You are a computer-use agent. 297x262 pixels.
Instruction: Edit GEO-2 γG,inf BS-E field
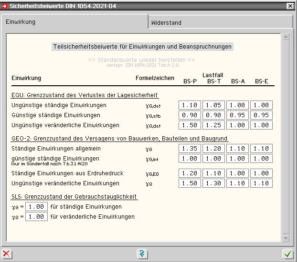tap(261, 159)
